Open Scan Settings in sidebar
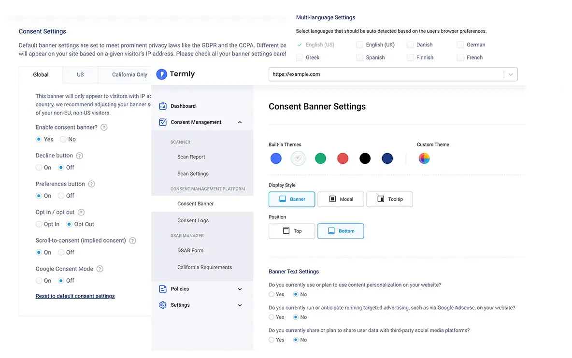The height and width of the screenshot is (358, 572). coord(193,174)
